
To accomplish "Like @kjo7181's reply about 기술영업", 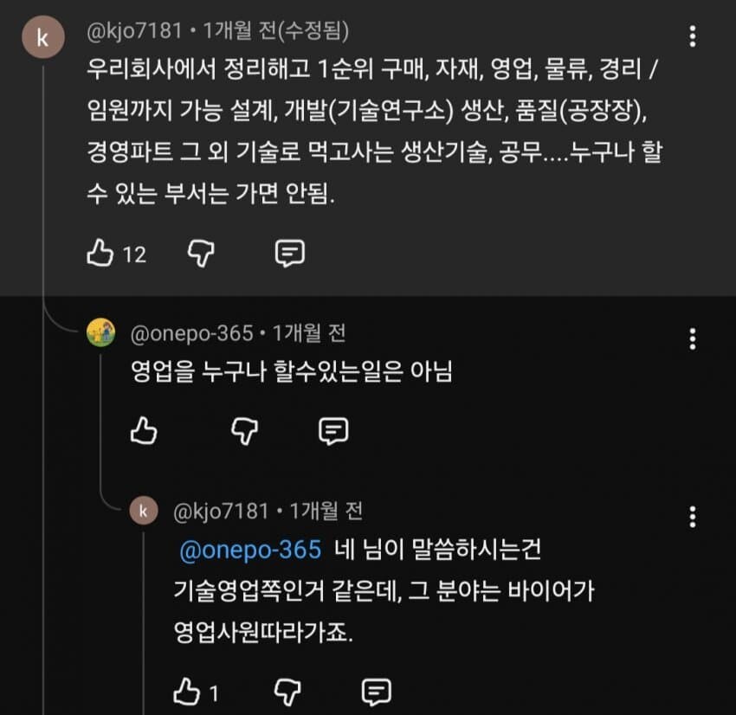I will [x=185, y=692].
